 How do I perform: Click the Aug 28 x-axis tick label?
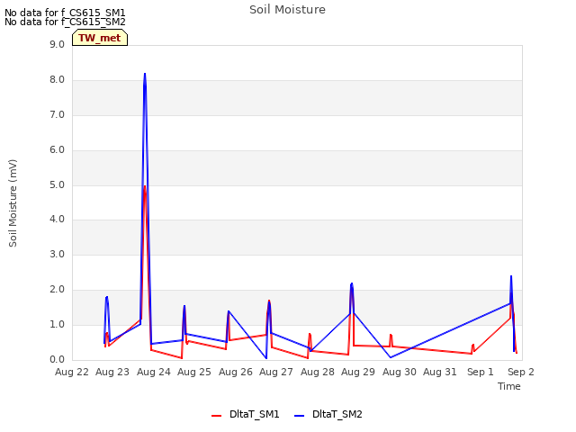(318, 372)
